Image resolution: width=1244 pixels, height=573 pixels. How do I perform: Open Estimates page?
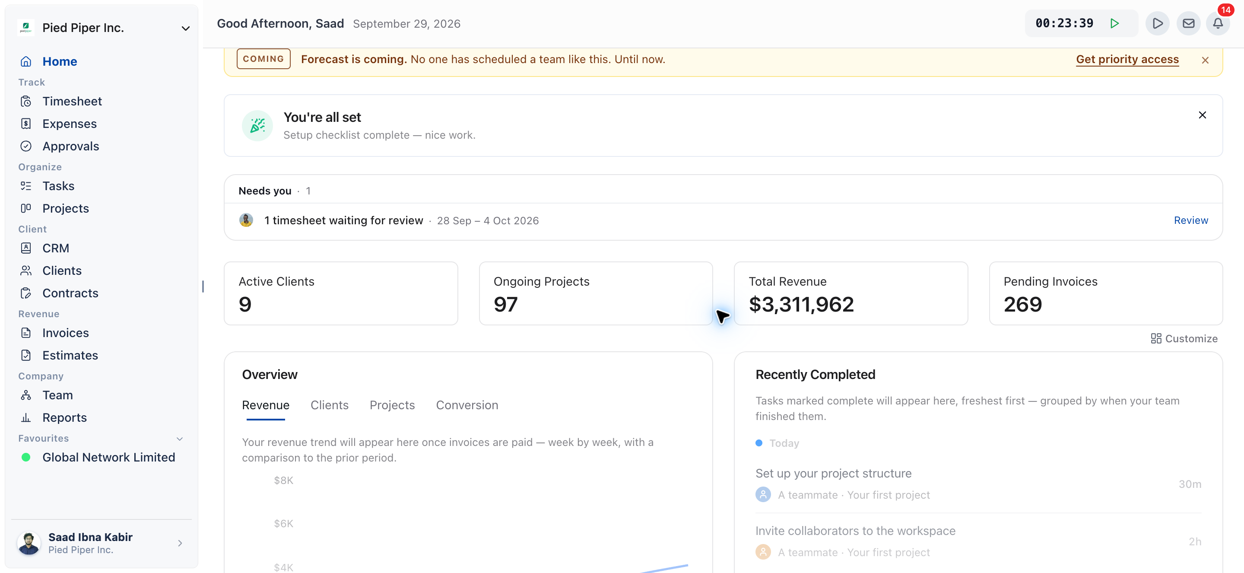(70, 355)
